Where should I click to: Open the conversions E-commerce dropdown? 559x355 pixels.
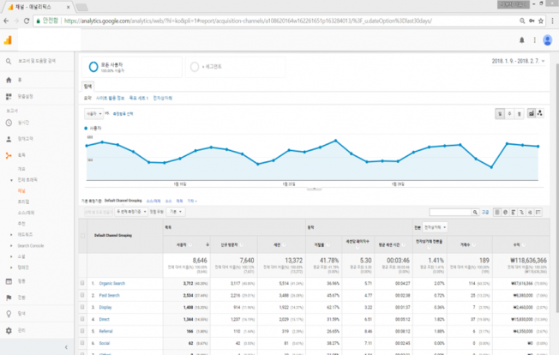click(435, 227)
